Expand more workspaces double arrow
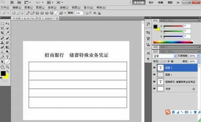Image resolution: width=201 pixels, height=122 pixels. (178, 2)
